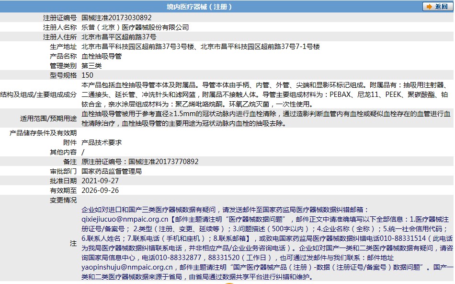Select the label 审批部门
Viewport: 455px width, 284px height.
[63, 171]
